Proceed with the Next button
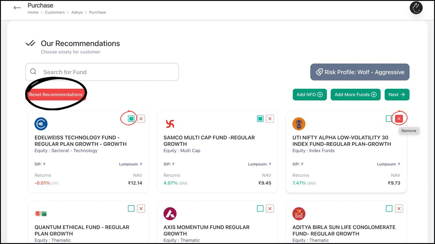This screenshot has width=435, height=244. click(397, 95)
